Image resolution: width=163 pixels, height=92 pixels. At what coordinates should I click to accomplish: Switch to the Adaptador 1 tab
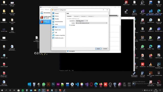pyautogui.click(x=70, y=16)
